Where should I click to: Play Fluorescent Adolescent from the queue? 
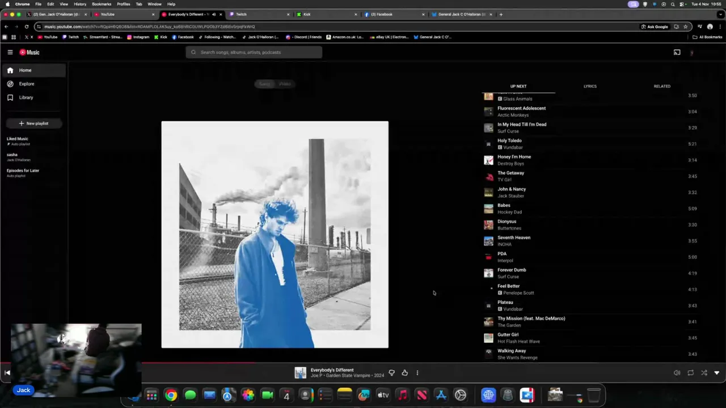[x=590, y=112]
